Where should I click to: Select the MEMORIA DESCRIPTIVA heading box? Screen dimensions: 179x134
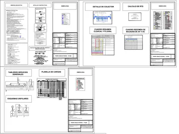(x=16, y=5)
